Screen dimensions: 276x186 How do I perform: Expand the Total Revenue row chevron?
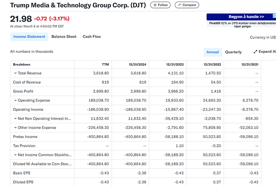(15, 73)
